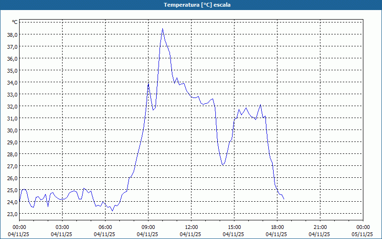
Task: Select the 23,0 temperature axis label
Action: tap(11, 214)
